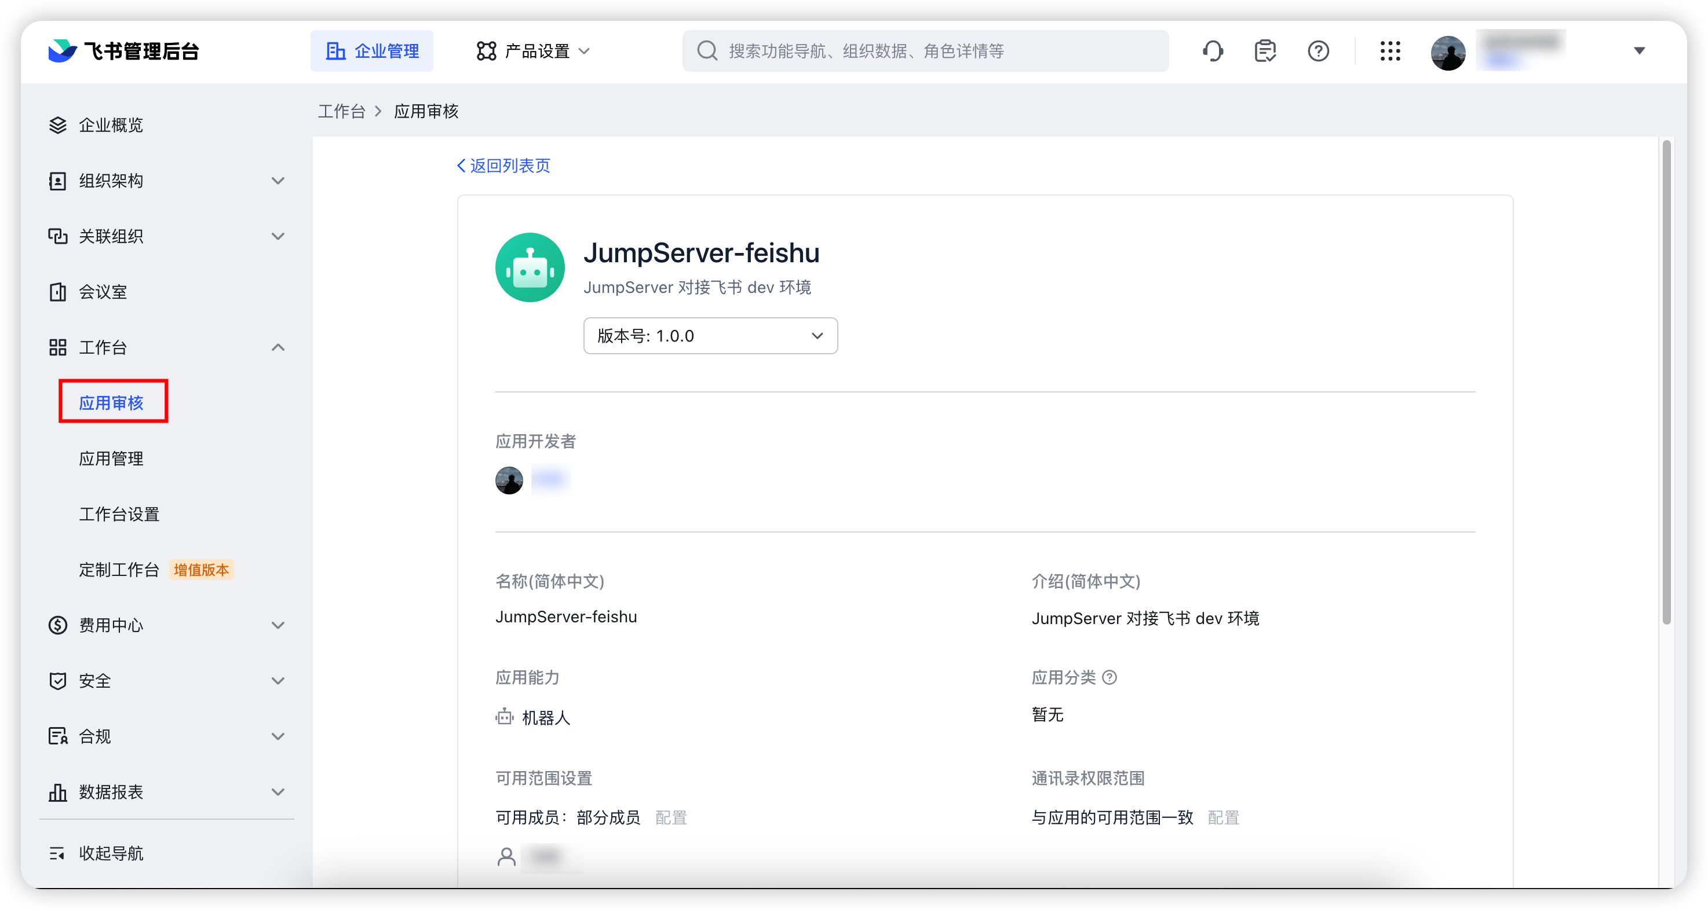Click 配置 next to 可用成员
Screen dimensions: 1708x910
670,817
